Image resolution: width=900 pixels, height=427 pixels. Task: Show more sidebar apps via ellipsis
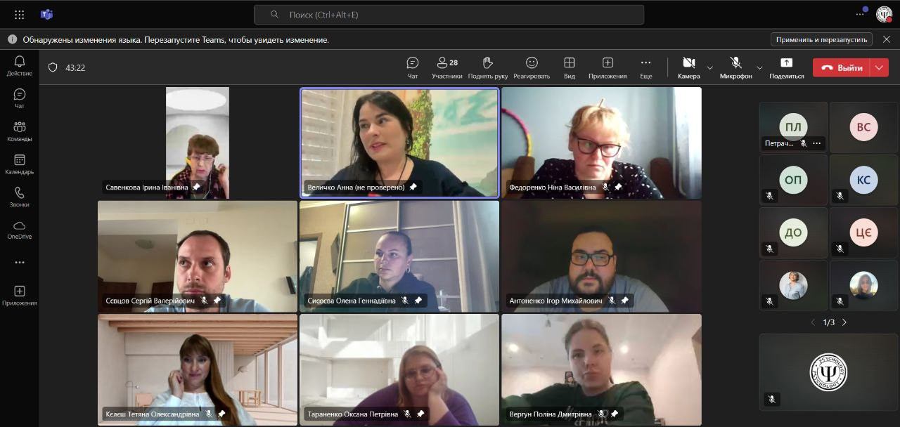[x=19, y=263]
